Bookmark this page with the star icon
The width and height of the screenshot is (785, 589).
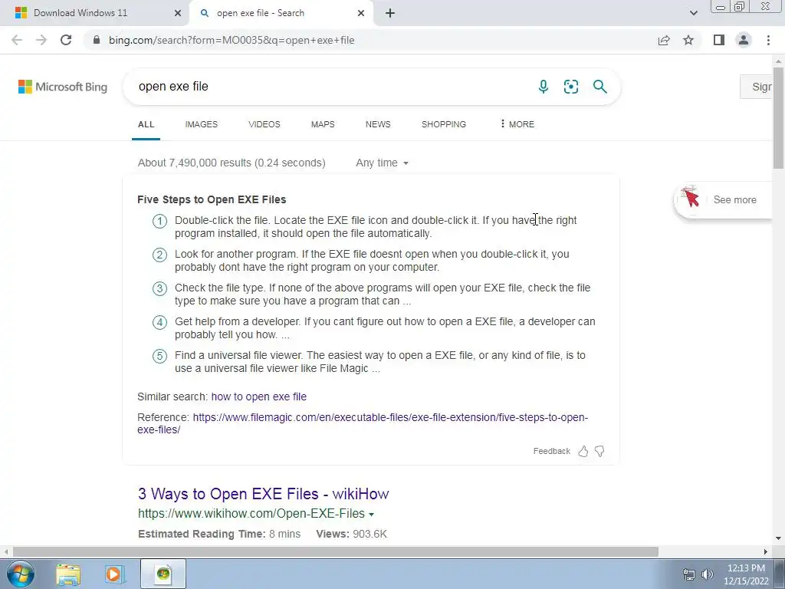click(x=688, y=40)
